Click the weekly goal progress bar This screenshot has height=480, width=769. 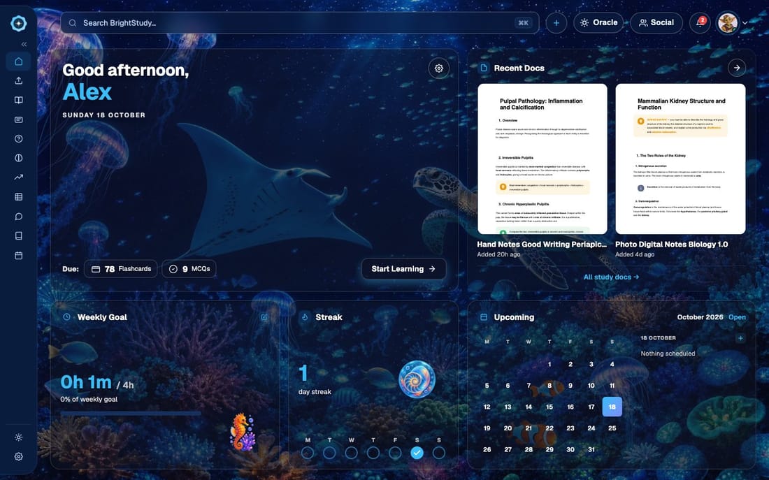[131, 414]
